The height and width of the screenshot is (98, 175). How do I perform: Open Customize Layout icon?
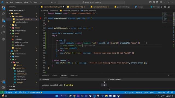click(161, 2)
